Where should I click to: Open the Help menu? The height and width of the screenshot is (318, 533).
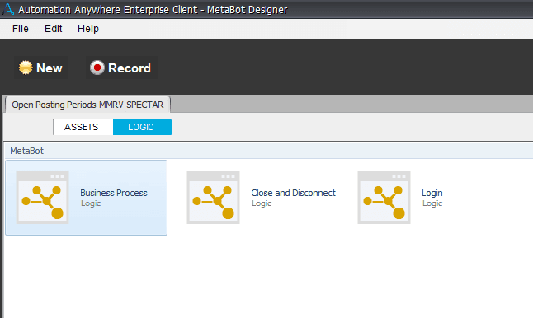88,29
